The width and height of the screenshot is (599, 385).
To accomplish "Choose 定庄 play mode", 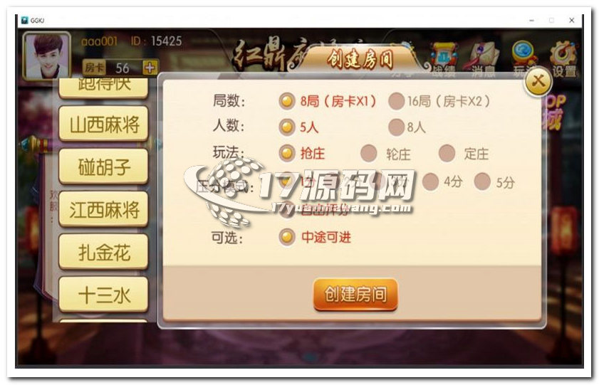I will 464,154.
